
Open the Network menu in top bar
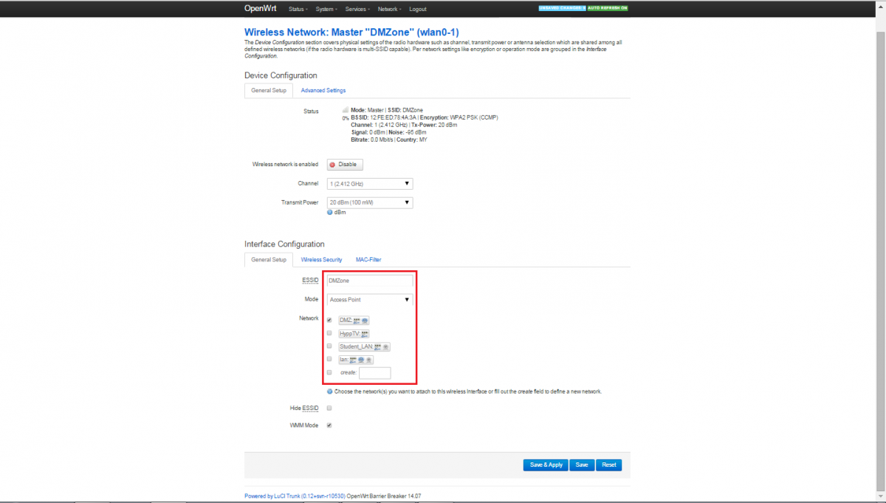point(388,9)
